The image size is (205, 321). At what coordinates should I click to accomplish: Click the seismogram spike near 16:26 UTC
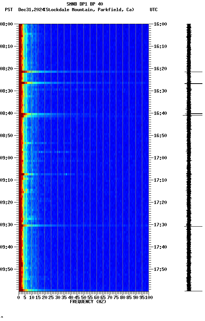(193, 84)
